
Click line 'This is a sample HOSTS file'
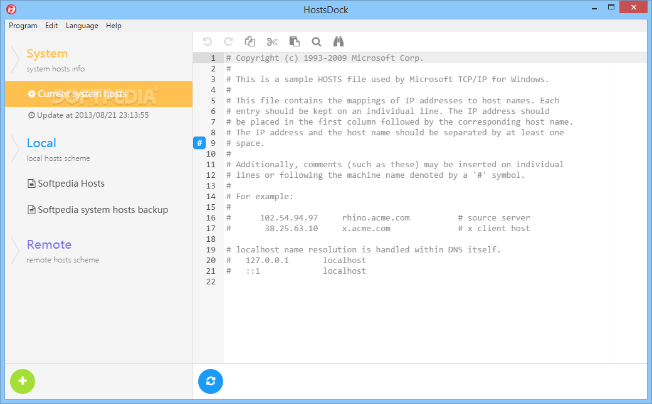[387, 80]
